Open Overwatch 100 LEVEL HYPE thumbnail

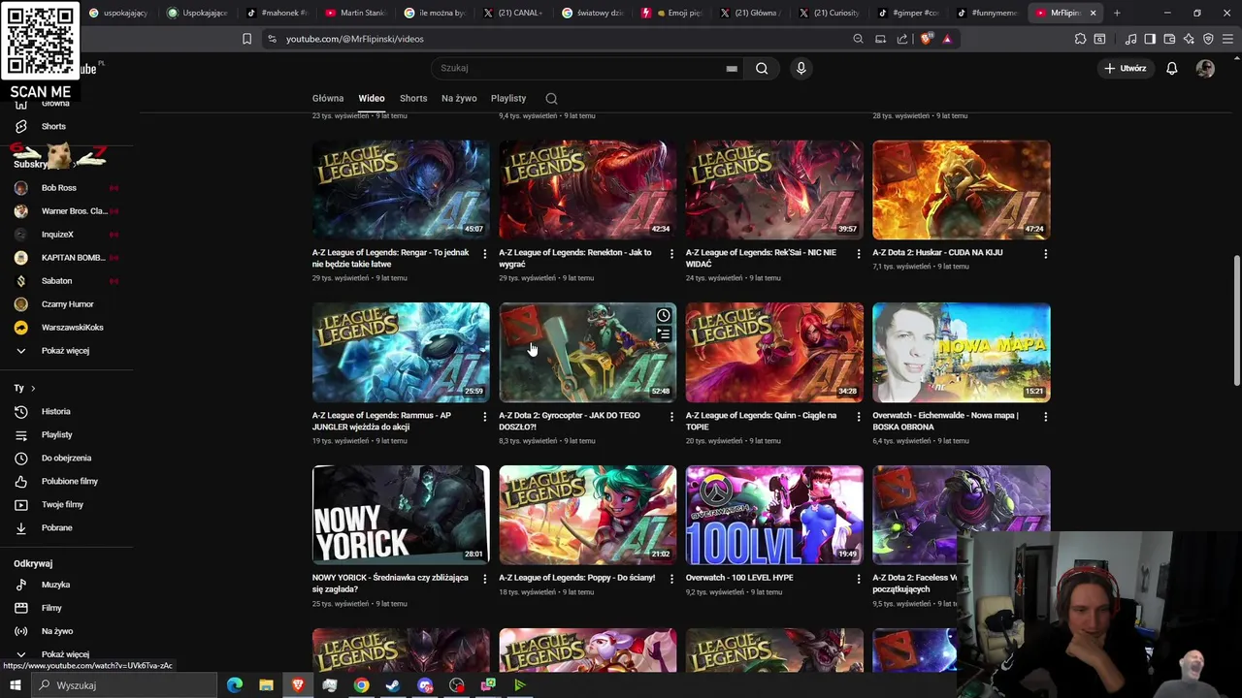(774, 515)
